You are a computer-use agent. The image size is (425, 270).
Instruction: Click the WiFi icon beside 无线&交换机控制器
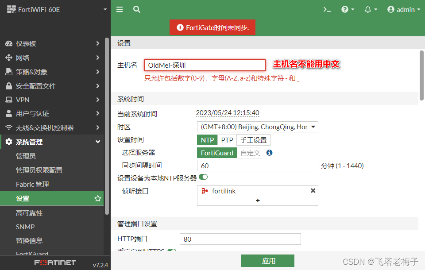[9, 127]
